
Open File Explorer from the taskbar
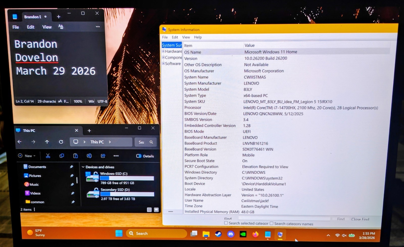(206, 234)
